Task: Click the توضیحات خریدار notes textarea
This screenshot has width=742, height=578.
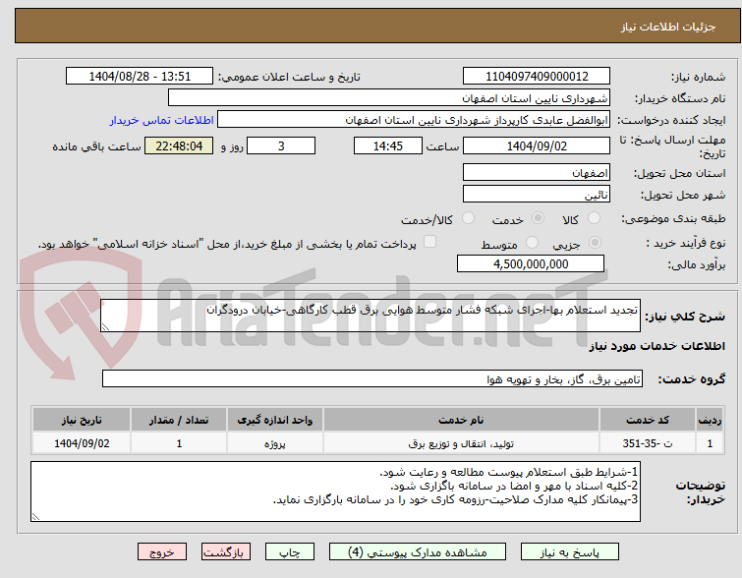Action: click(x=335, y=491)
